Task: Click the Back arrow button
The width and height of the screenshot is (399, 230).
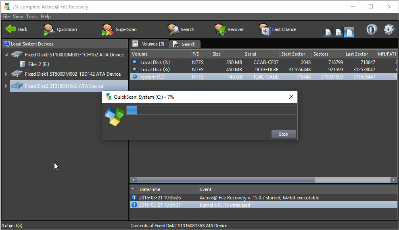Action: [x=16, y=29]
